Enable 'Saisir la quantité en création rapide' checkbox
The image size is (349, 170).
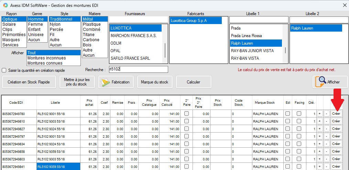tap(4, 70)
